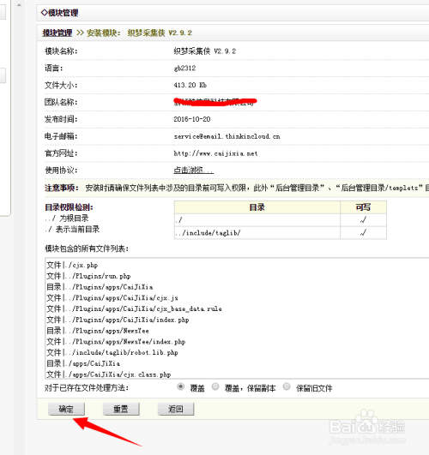
Task: Open the 点击浏览 license agreement link
Action: pos(194,170)
